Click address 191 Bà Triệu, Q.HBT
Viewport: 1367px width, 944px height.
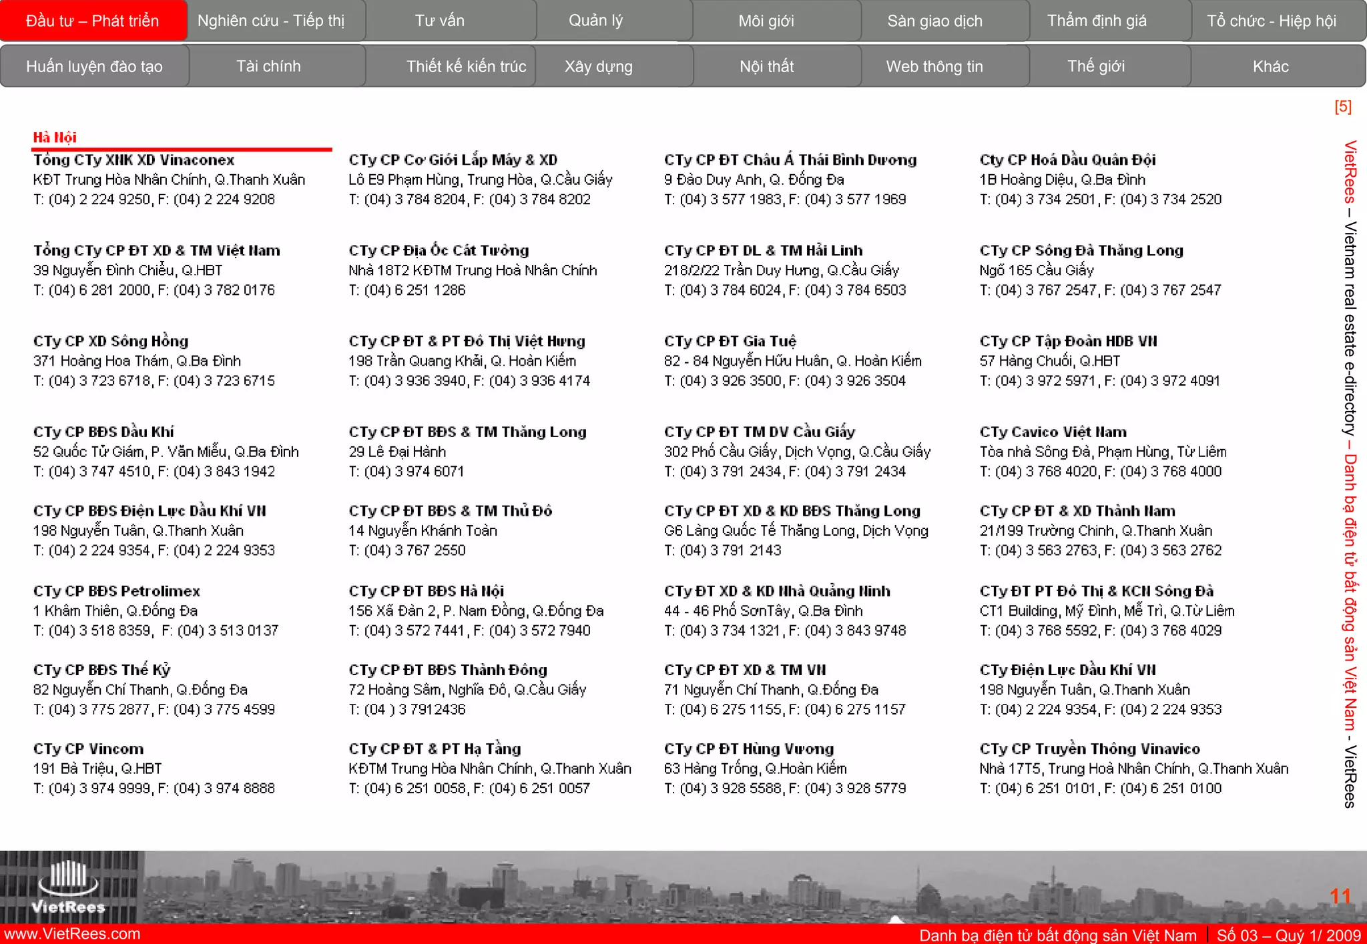pos(97,769)
